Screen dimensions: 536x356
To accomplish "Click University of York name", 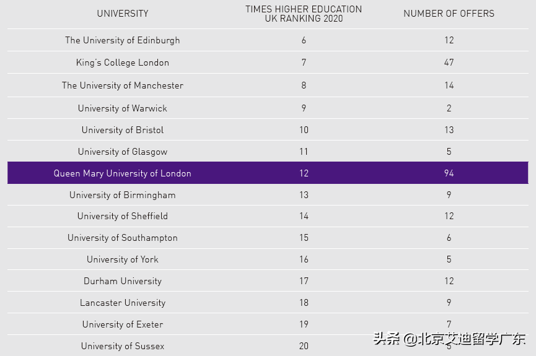I will point(123,259).
